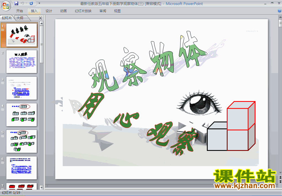
Task: Go to next slide with the double-down arrow
Action: 280,182
